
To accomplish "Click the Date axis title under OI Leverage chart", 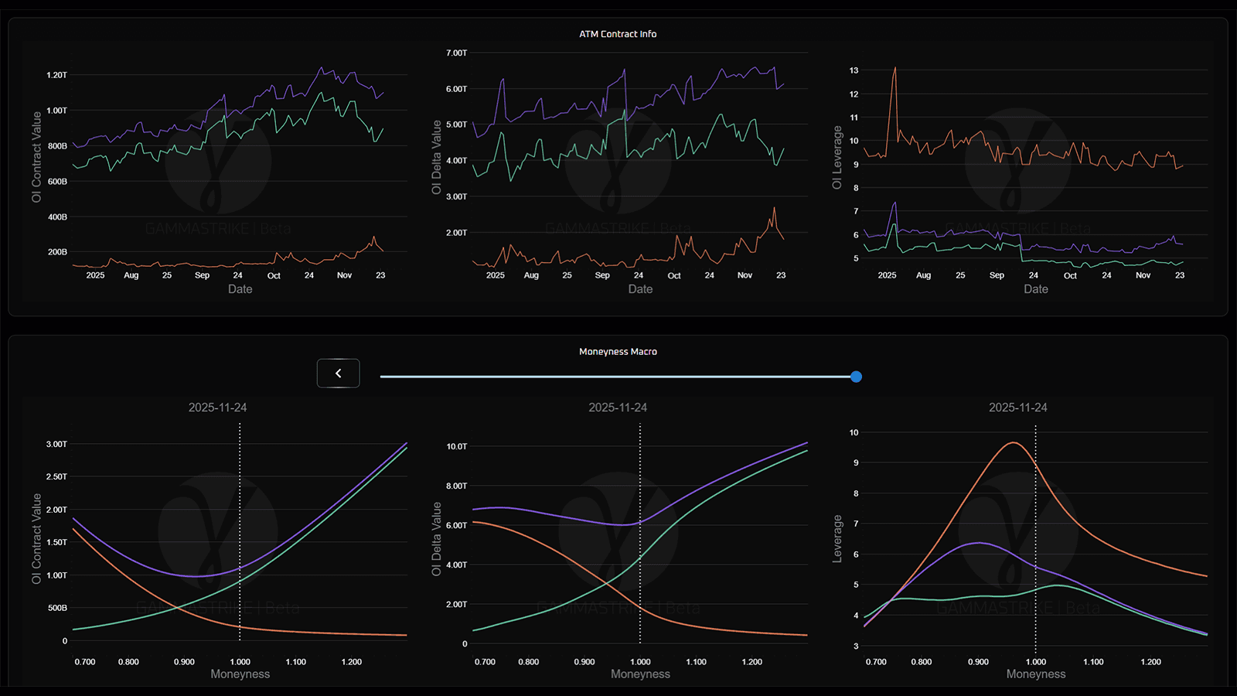I will tap(1036, 289).
